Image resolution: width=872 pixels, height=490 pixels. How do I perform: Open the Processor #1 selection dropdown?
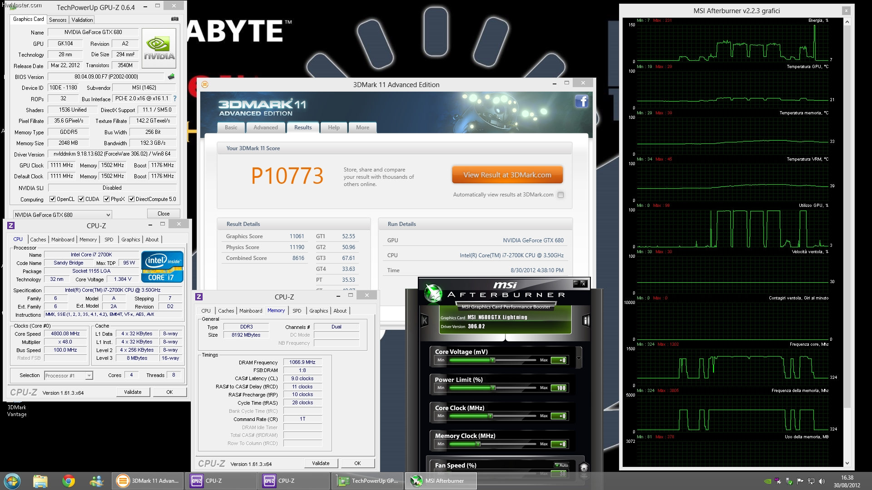click(x=69, y=376)
